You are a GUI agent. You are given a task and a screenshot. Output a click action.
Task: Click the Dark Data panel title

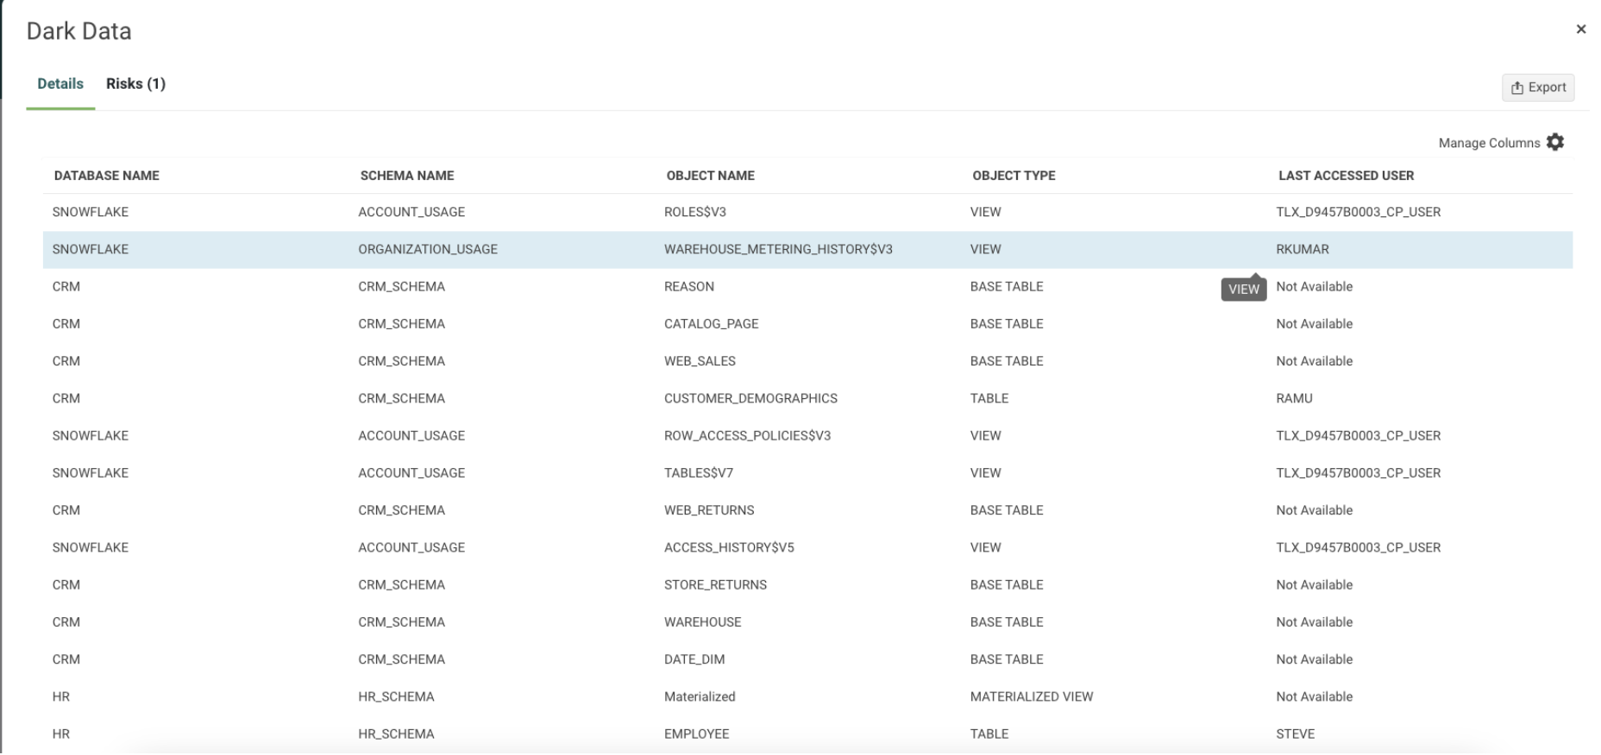[79, 31]
